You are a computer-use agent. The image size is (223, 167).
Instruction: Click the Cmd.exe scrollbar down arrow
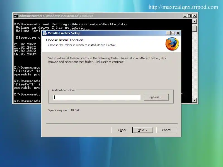pos(194,100)
